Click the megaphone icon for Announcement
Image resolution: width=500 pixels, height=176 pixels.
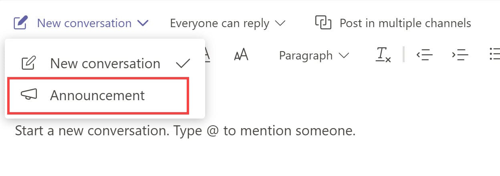29,95
